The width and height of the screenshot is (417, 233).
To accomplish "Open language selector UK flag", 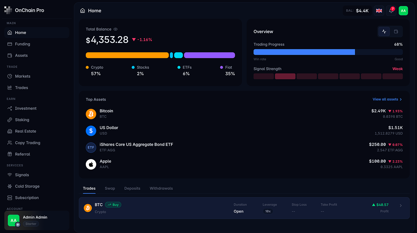I will 379,11.
